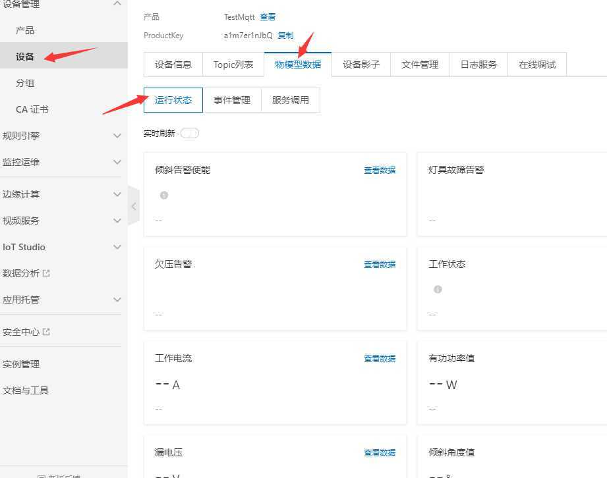Click info icon in 工作状态 card

(x=438, y=289)
